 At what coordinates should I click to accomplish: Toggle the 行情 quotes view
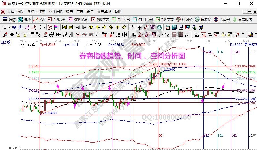click(x=9, y=20)
